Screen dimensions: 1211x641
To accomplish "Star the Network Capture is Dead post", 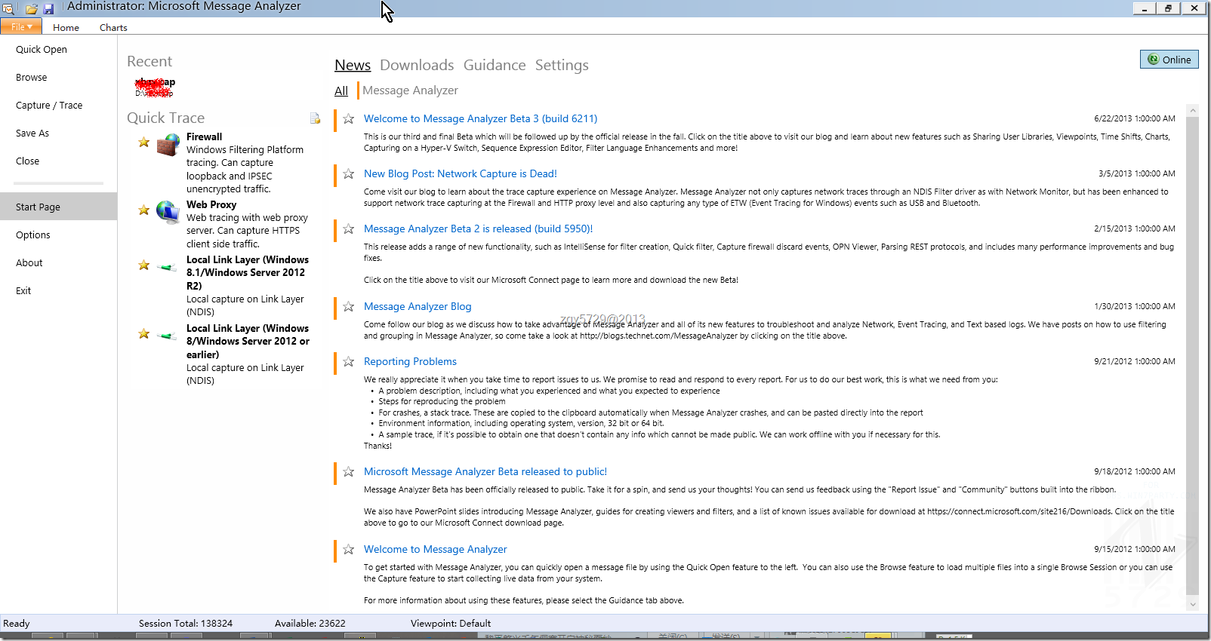I will pos(348,174).
